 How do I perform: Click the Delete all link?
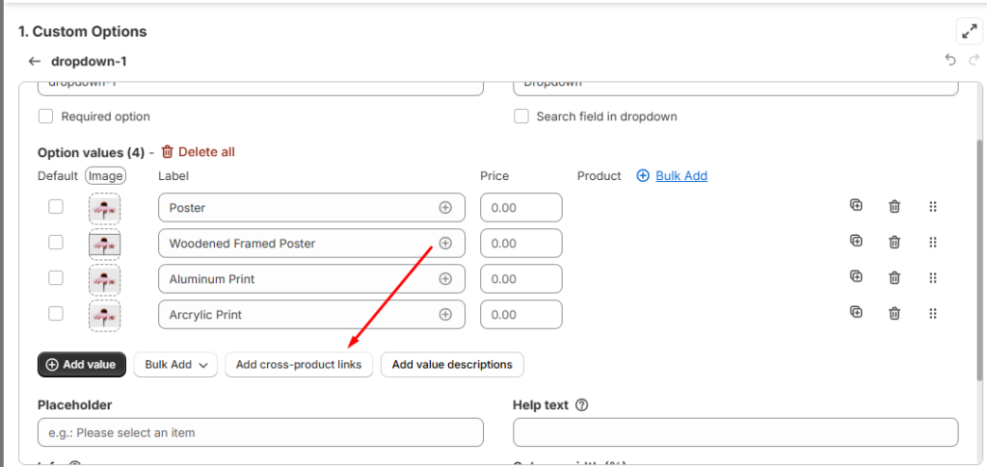[198, 152]
